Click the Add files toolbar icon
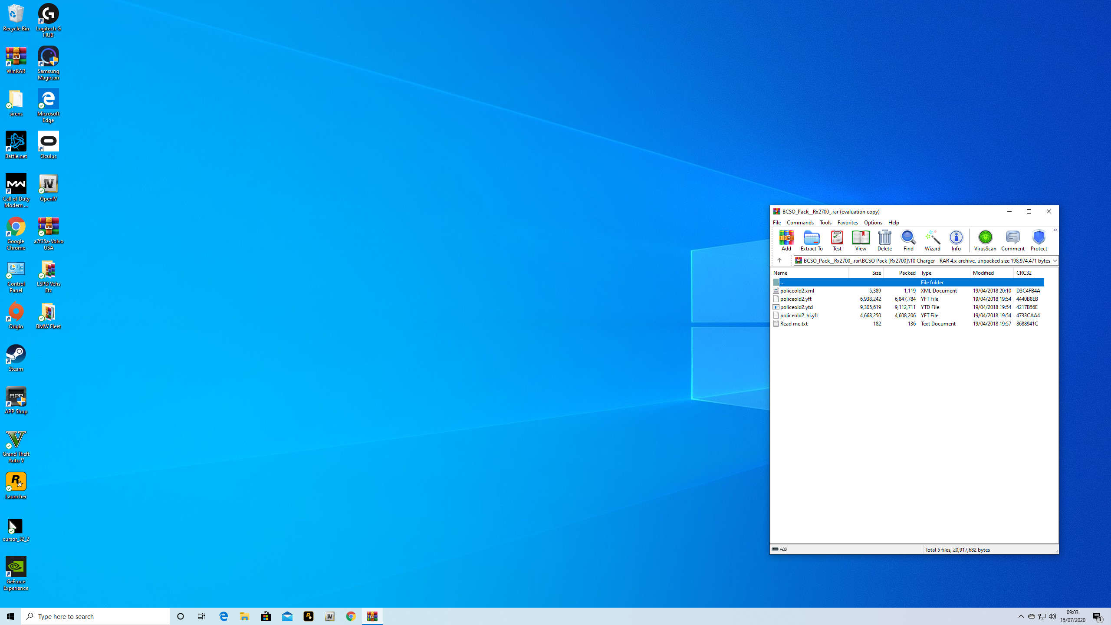This screenshot has height=625, width=1111. click(786, 240)
